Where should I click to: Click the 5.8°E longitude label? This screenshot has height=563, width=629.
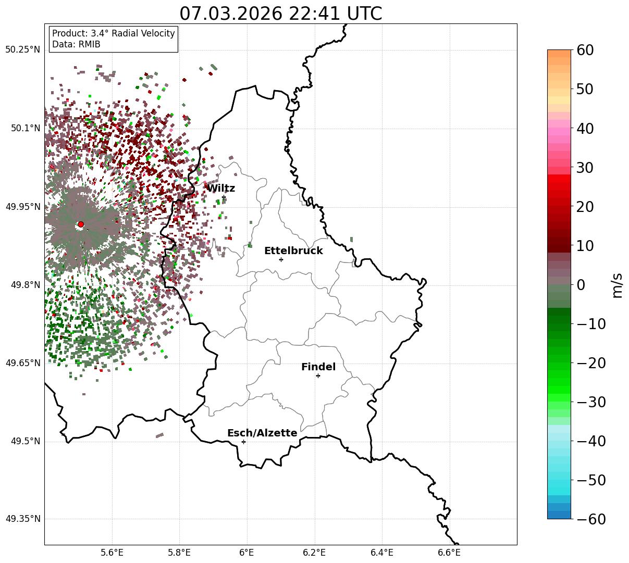pos(180,553)
